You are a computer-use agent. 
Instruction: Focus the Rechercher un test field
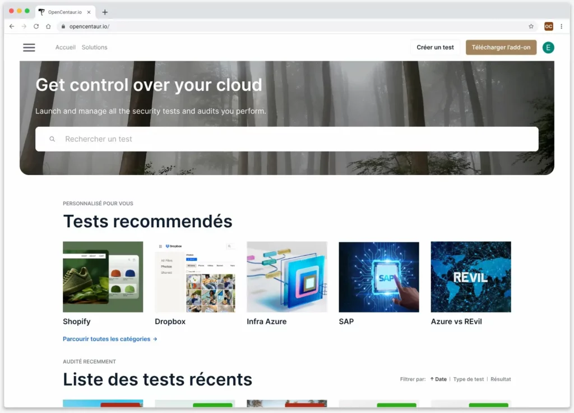tap(286, 139)
